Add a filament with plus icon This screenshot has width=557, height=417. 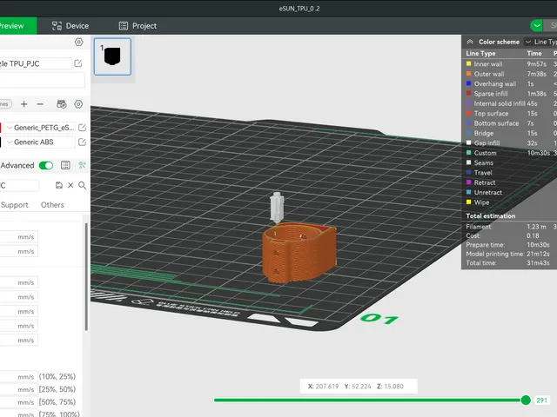point(23,104)
